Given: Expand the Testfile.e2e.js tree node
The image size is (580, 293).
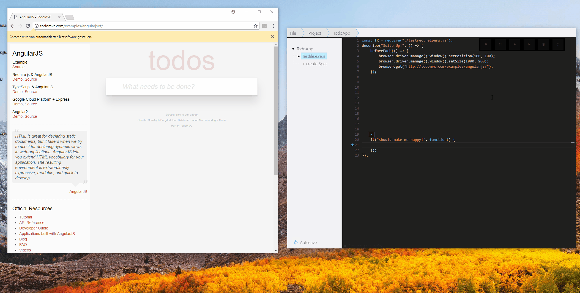Looking at the screenshot, I should click(299, 56).
